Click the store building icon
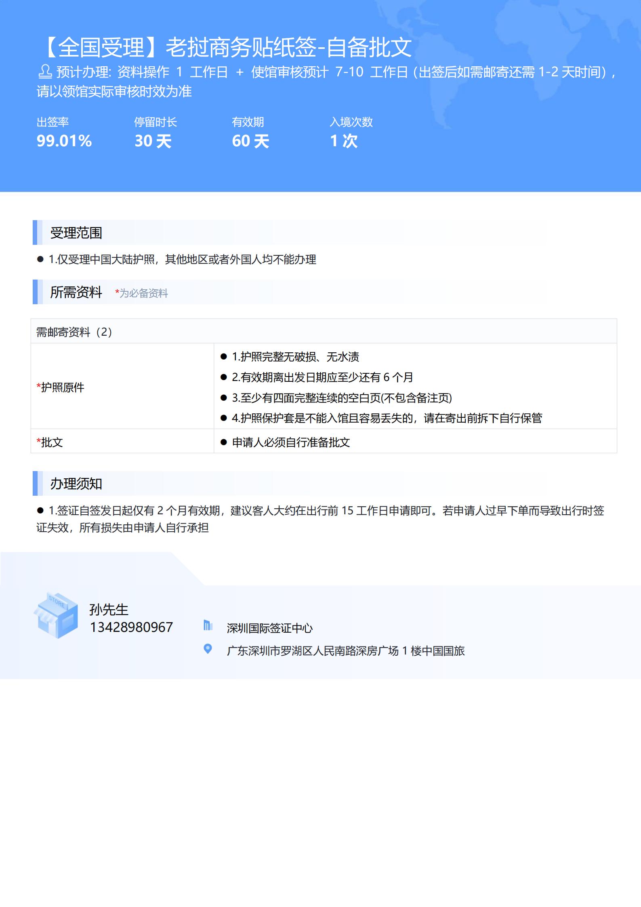The image size is (641, 907). (x=56, y=615)
